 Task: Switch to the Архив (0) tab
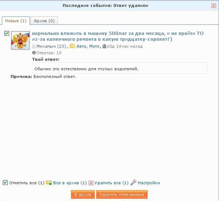[44, 21]
